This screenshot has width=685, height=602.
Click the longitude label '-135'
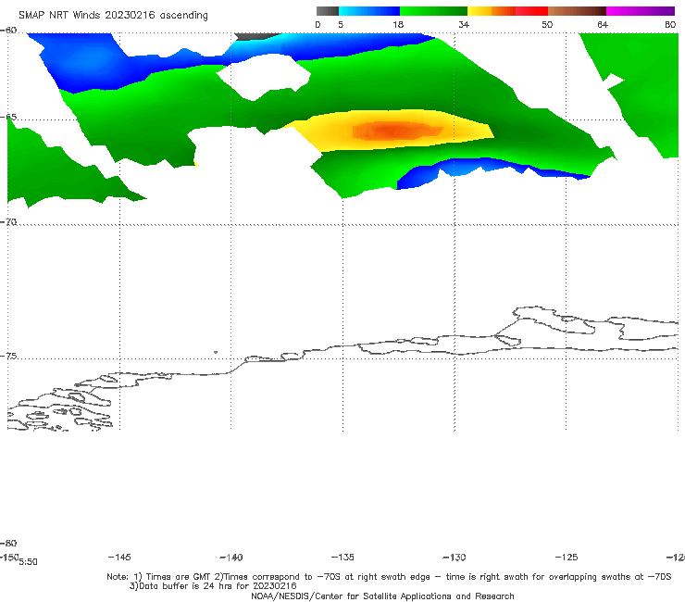coord(342,557)
